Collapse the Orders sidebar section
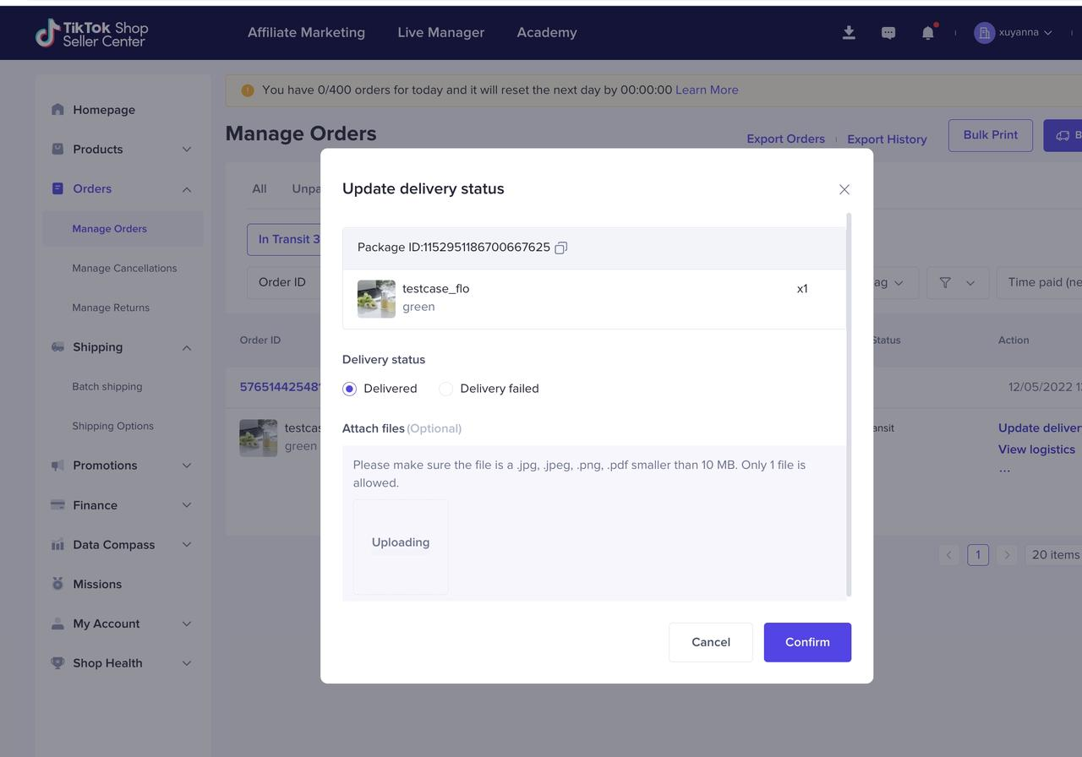The height and width of the screenshot is (757, 1082). tap(186, 189)
